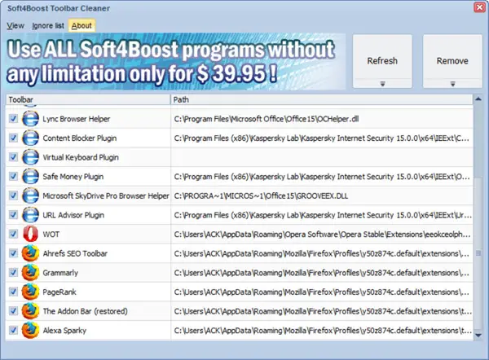Image resolution: width=489 pixels, height=360 pixels.
Task: Select Microsoft SkyDrive Pro Browser Helper name text
Action: click(106, 195)
